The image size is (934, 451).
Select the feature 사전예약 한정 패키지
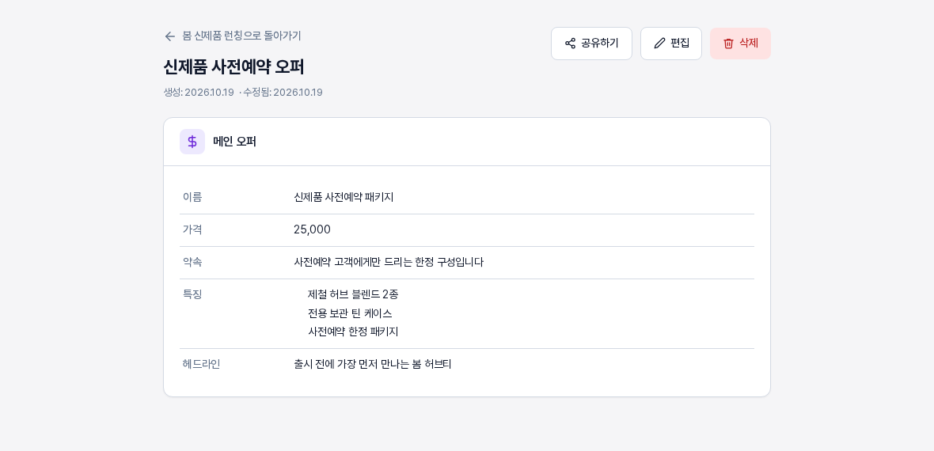[353, 332]
